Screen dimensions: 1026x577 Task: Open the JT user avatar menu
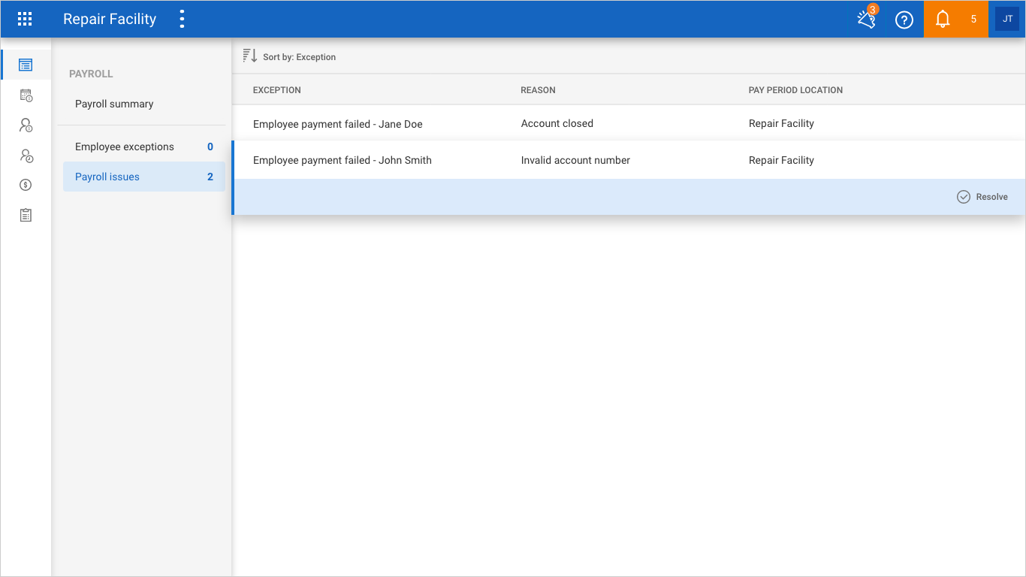coord(1007,20)
